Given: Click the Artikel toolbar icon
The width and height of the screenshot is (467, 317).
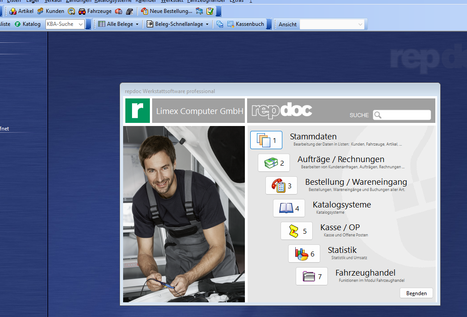Looking at the screenshot, I should coord(21,11).
